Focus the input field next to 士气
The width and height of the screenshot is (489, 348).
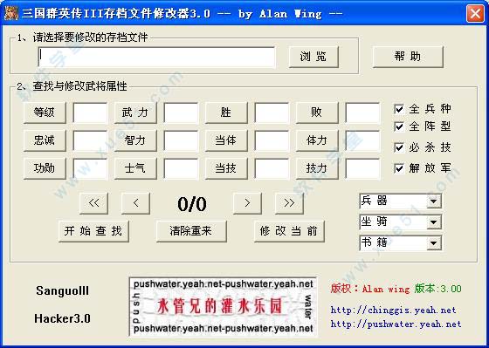tap(181, 169)
